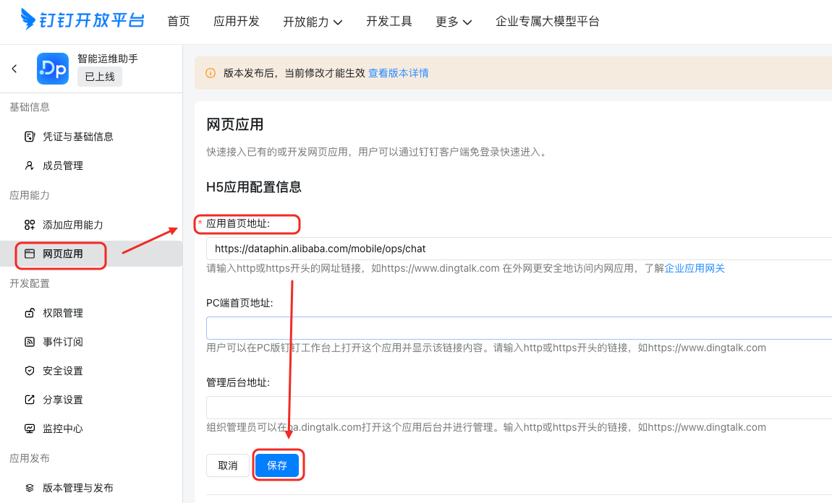Open 企业专属大模型平台 in the top navigation
832x503 pixels.
click(548, 21)
